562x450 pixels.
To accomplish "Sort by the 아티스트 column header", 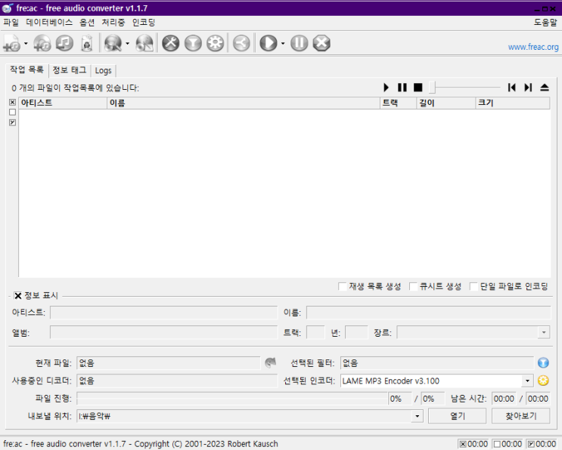I will pos(63,103).
